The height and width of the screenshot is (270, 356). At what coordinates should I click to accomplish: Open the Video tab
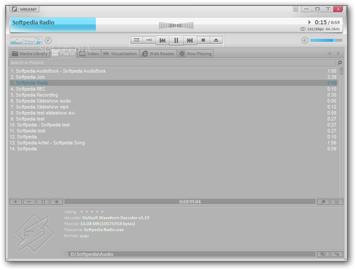click(x=89, y=54)
